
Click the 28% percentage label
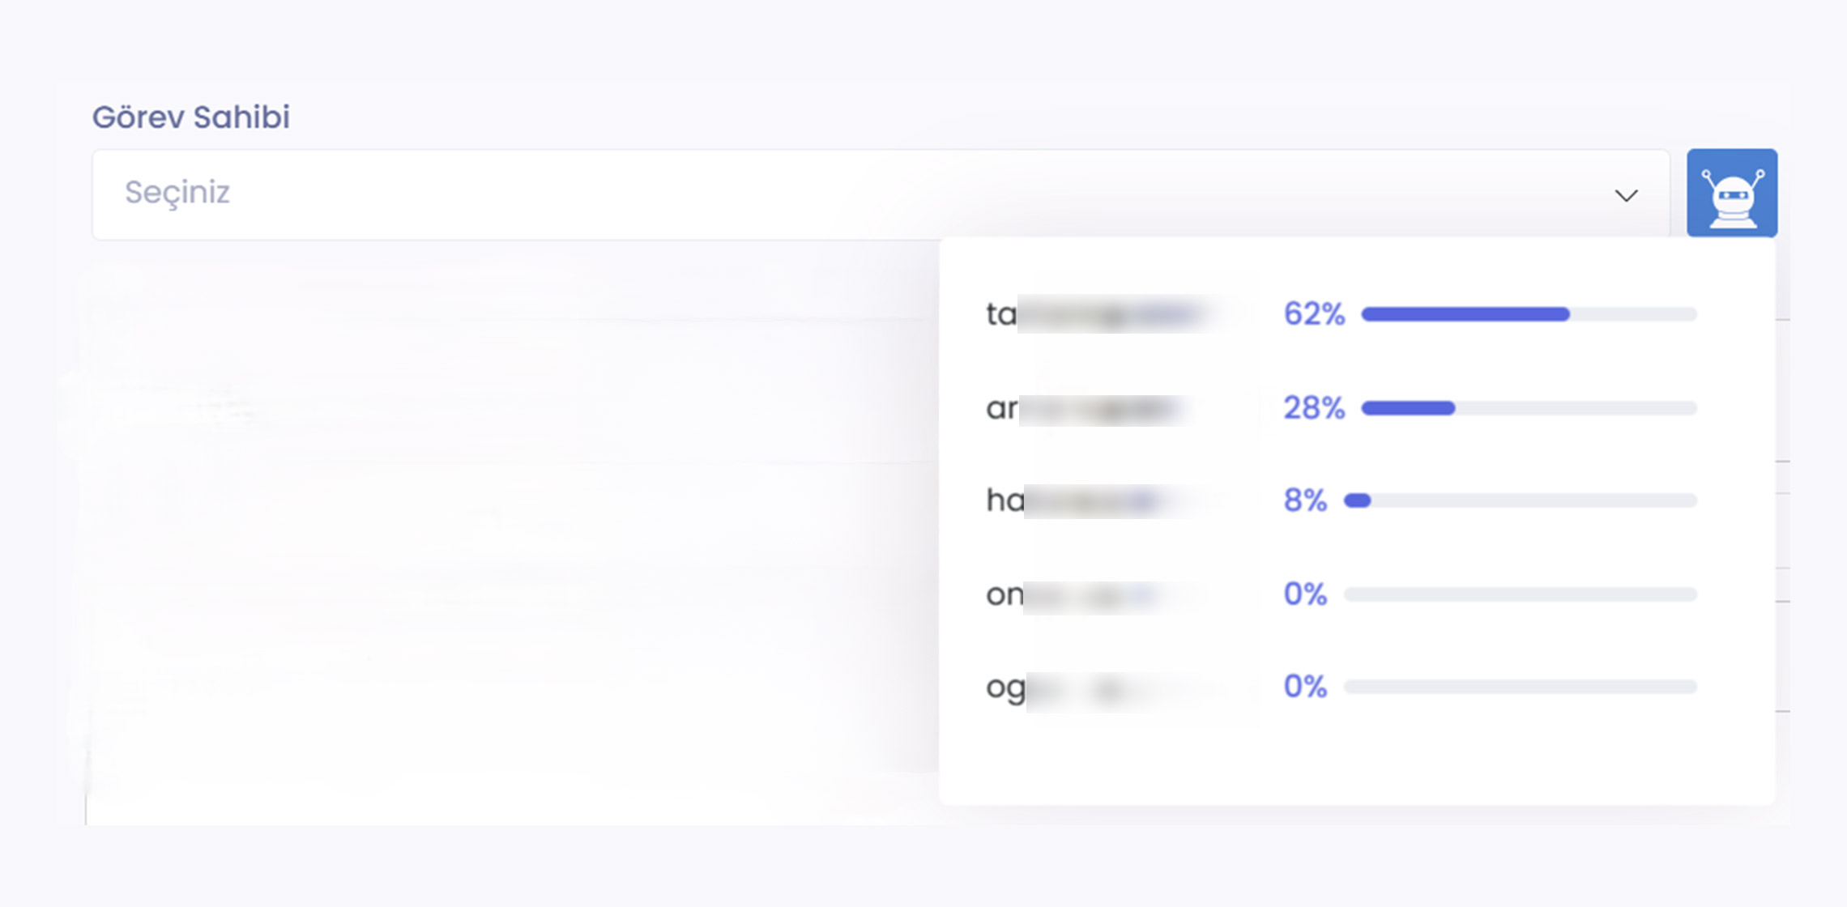click(x=1313, y=408)
